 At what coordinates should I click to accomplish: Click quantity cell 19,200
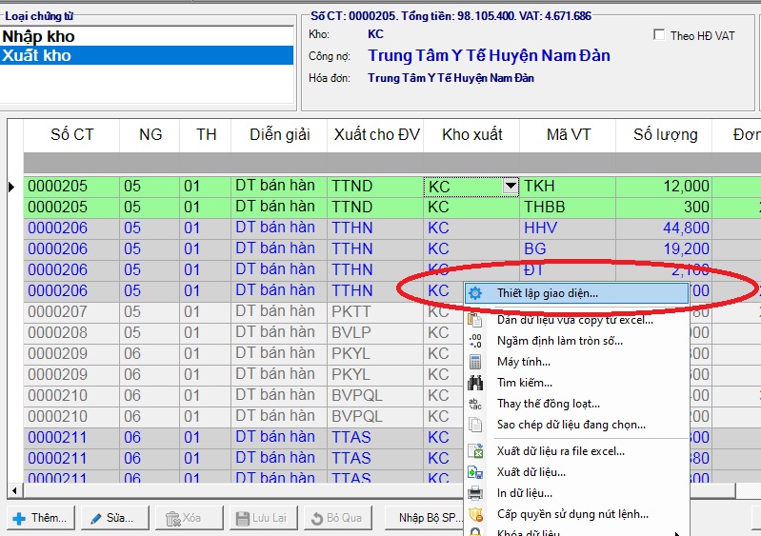(664, 248)
